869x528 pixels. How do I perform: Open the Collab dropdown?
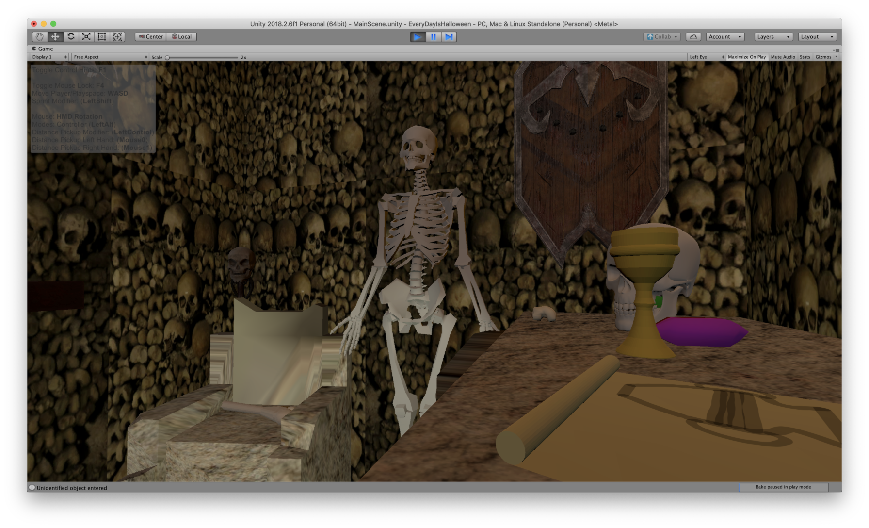[x=662, y=37]
